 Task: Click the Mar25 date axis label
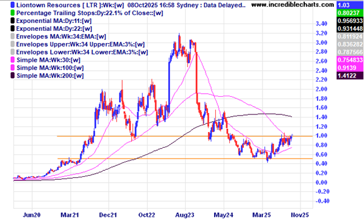pyautogui.click(x=262, y=215)
